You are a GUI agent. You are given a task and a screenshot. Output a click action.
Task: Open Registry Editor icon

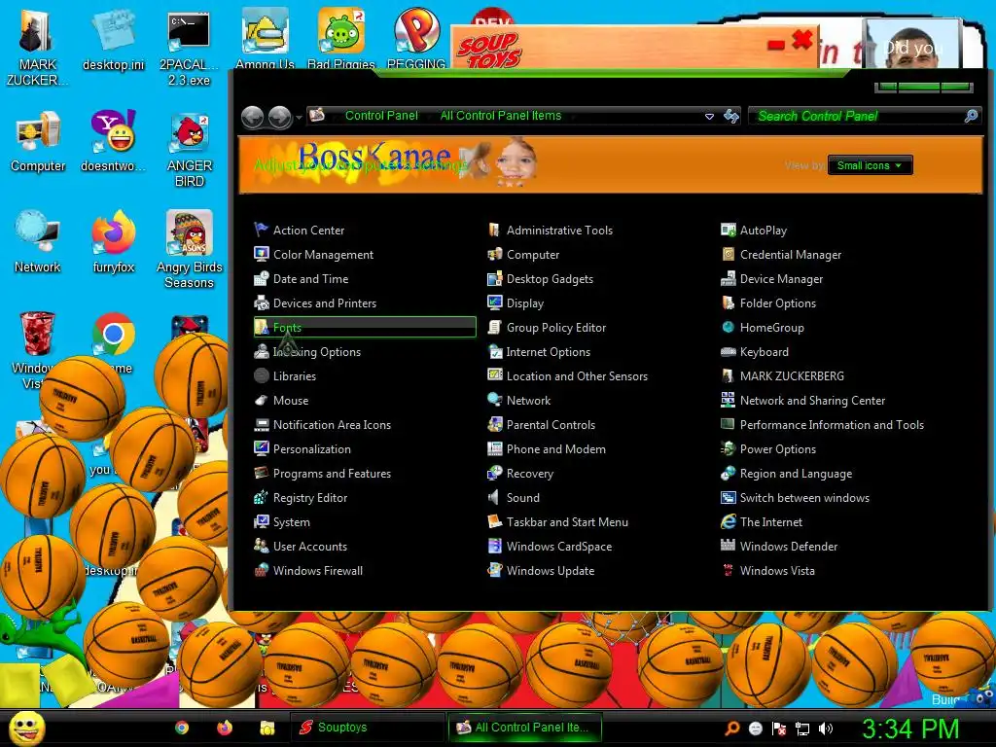tap(261, 497)
